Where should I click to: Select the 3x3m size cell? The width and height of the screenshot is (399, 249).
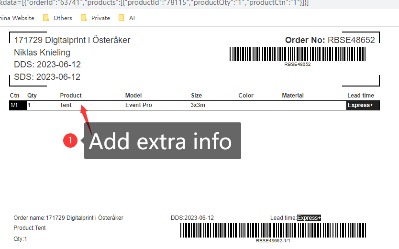click(x=198, y=105)
